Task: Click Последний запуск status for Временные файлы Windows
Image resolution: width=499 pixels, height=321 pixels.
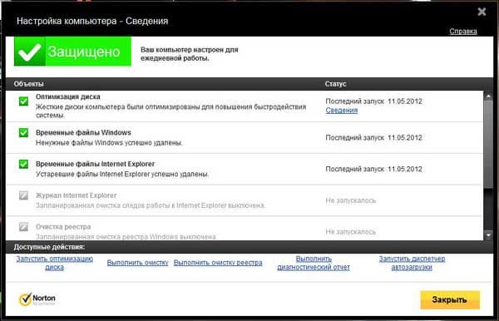Action: [373, 138]
